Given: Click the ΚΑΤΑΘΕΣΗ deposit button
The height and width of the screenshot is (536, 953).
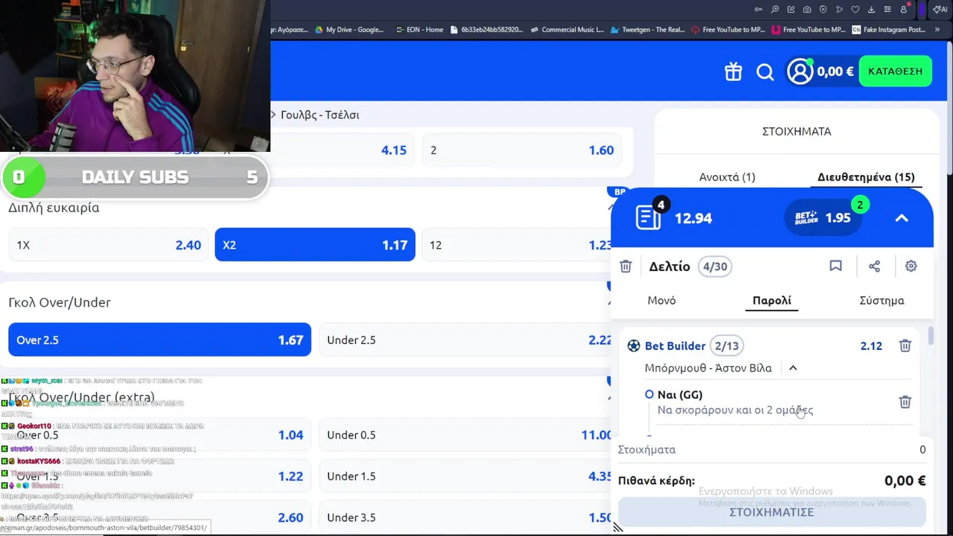Looking at the screenshot, I should click(895, 71).
